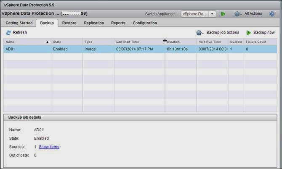The height and width of the screenshot is (169, 282).
Task: Click the AD01 name value in job details
Action: coord(39,130)
